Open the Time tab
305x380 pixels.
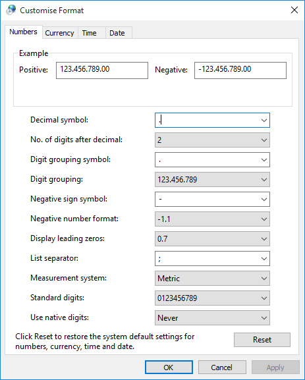89,33
